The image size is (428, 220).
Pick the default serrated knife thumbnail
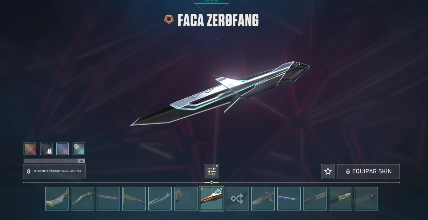366,199
